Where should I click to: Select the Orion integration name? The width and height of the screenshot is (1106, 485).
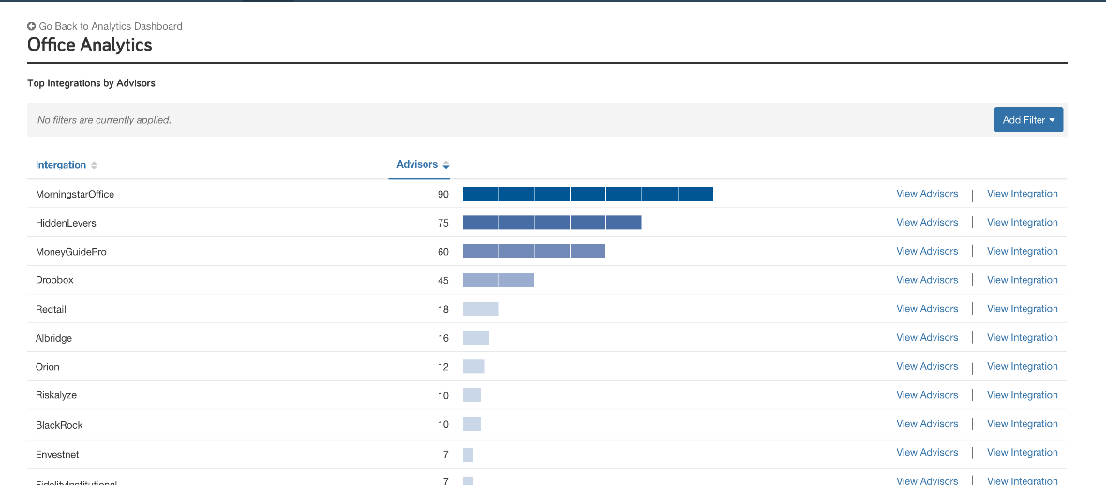(x=48, y=367)
